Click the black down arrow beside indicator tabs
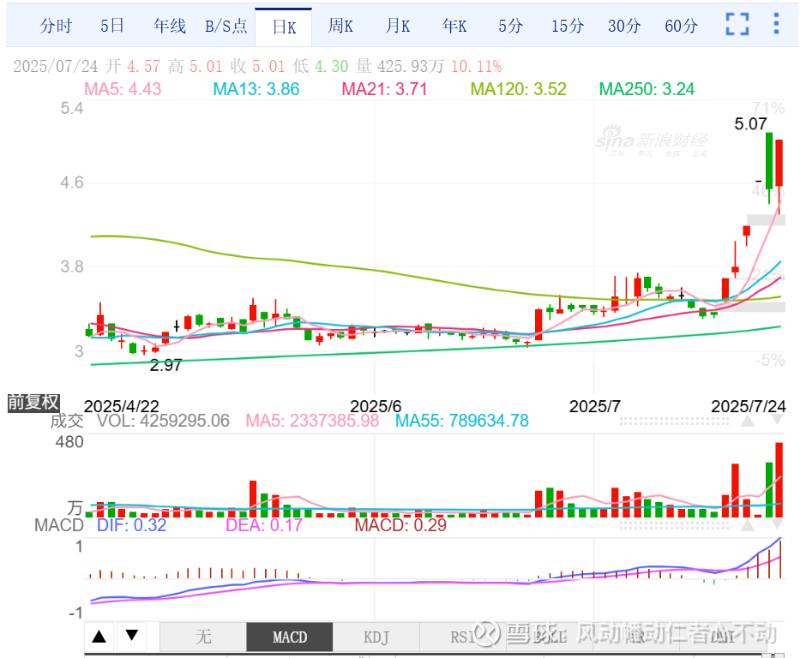 pyautogui.click(x=132, y=635)
